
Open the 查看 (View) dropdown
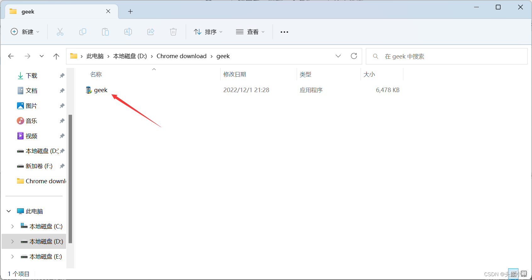(250, 32)
